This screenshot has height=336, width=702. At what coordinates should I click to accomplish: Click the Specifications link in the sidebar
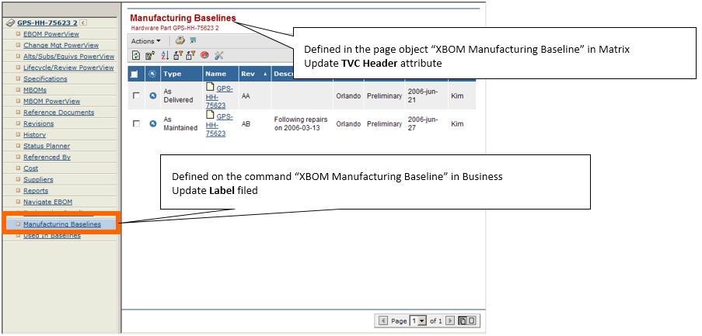[45, 79]
